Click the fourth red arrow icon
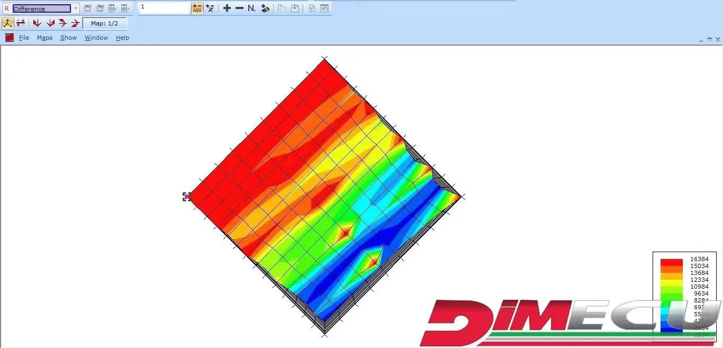Image resolution: width=723 pixels, height=348 pixels. [x=76, y=23]
